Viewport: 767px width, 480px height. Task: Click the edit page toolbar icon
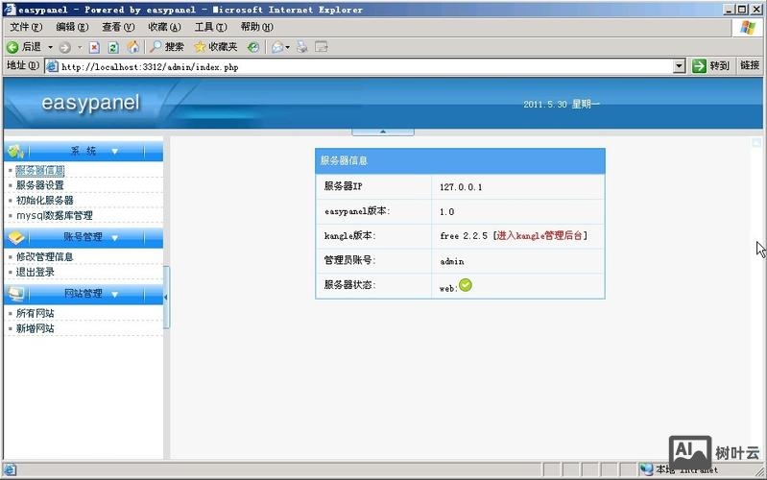[x=321, y=47]
